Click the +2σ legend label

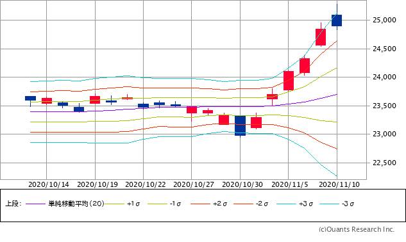[x=219, y=204]
